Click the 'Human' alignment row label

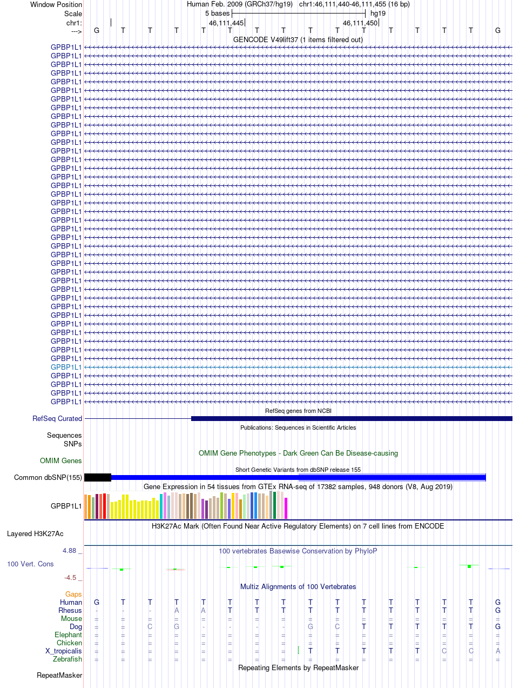[x=71, y=602]
